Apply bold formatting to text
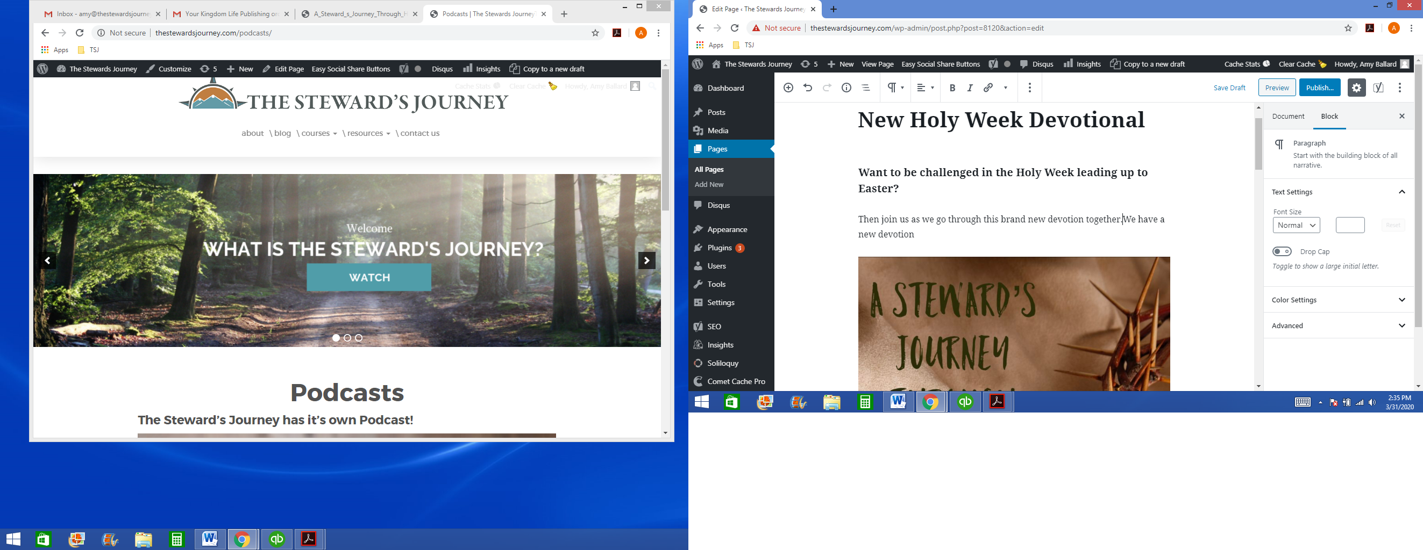The height and width of the screenshot is (550, 1423). 952,88
